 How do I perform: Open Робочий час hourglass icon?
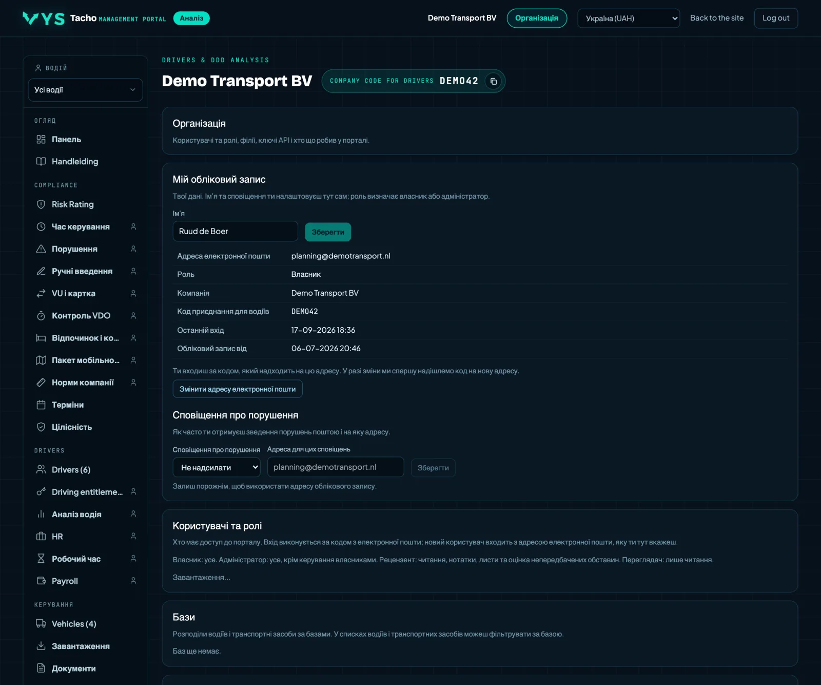[41, 559]
